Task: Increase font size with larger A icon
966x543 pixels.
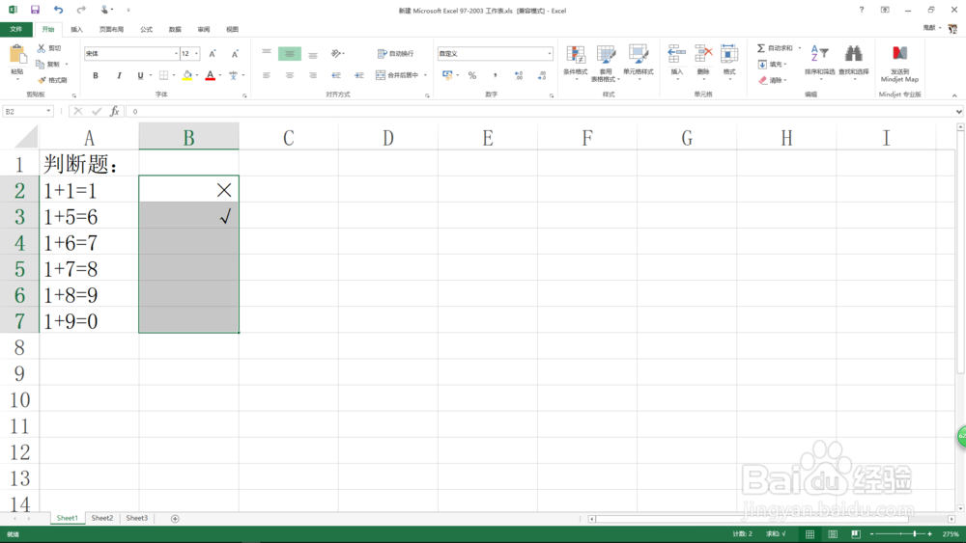Action: 213,53
